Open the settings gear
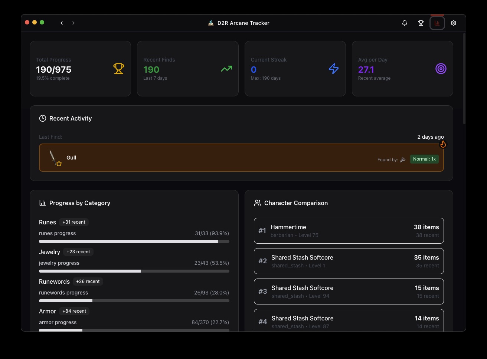This screenshot has height=359, width=487. [453, 23]
